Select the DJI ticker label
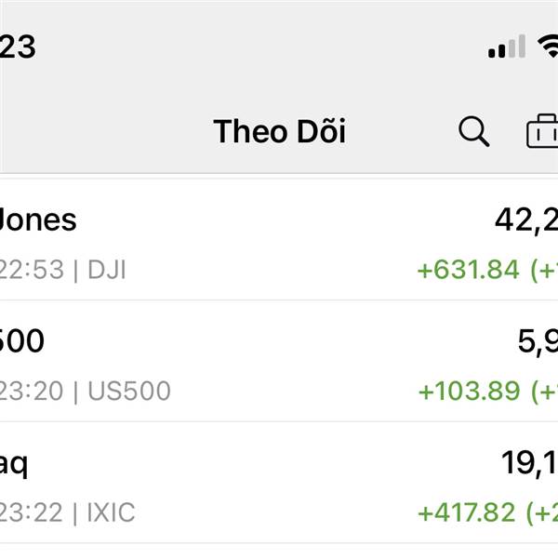The height and width of the screenshot is (558, 558). 106,270
